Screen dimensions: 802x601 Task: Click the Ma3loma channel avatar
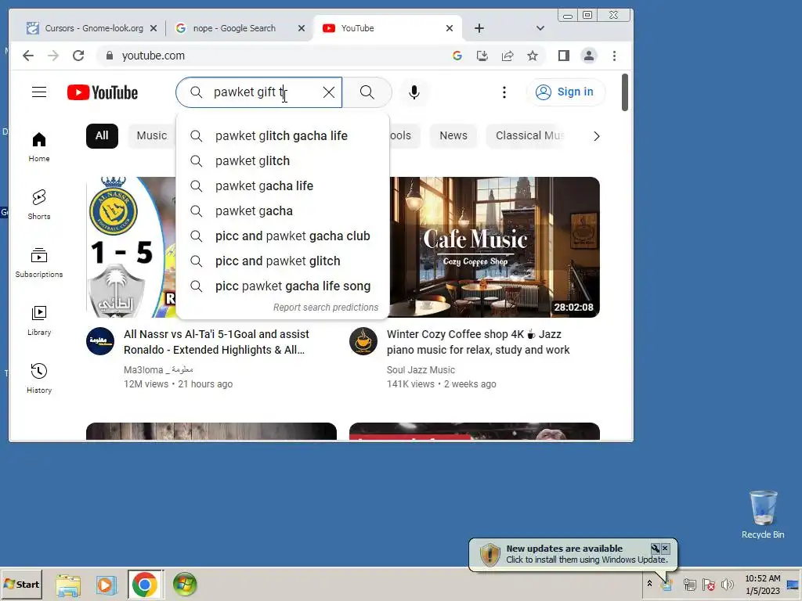click(x=100, y=341)
